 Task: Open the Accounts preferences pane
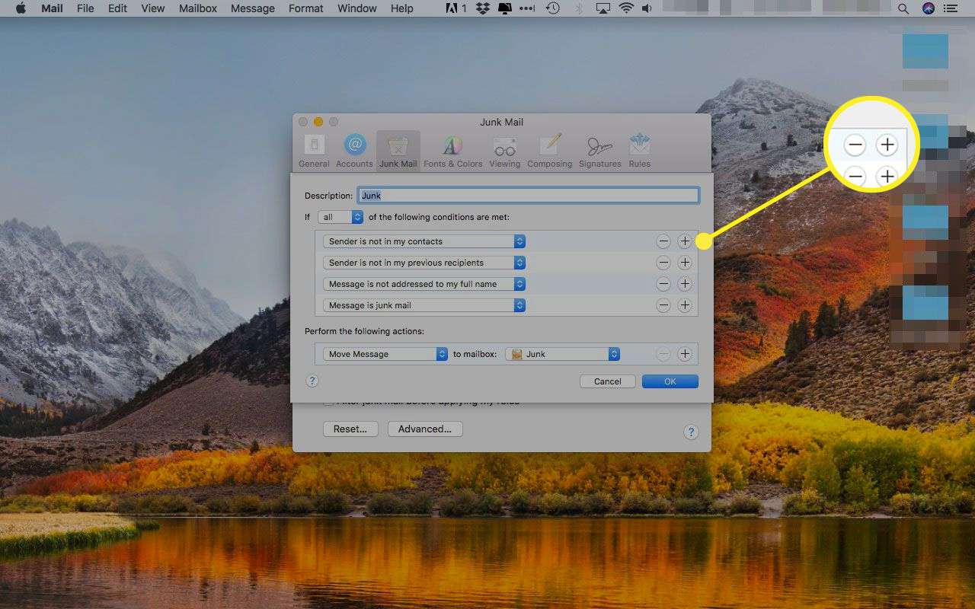coord(354,150)
